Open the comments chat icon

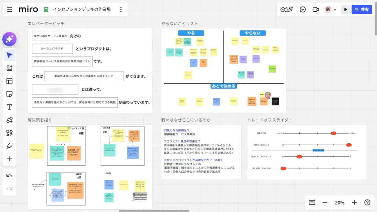pyautogui.click(x=303, y=9)
